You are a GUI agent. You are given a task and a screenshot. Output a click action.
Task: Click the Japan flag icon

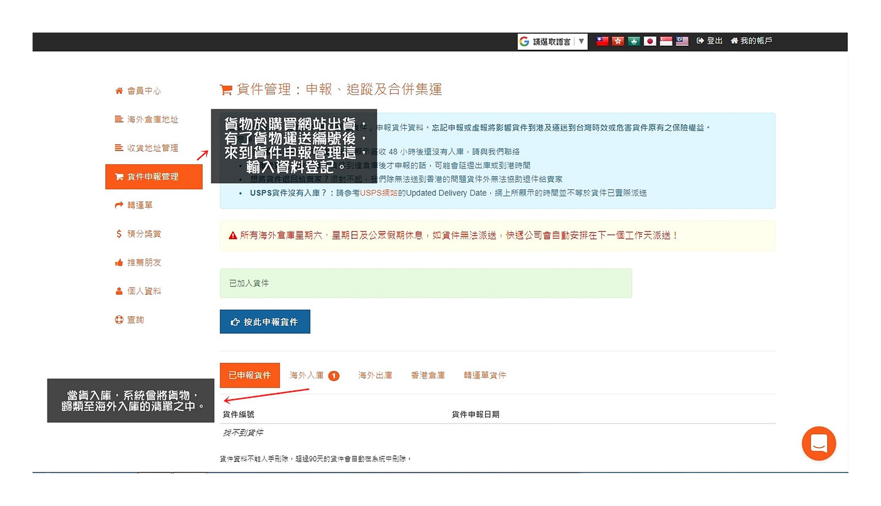650,41
